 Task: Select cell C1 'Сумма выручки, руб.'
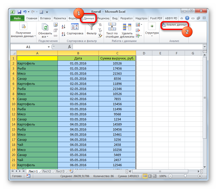[x=117, y=58]
